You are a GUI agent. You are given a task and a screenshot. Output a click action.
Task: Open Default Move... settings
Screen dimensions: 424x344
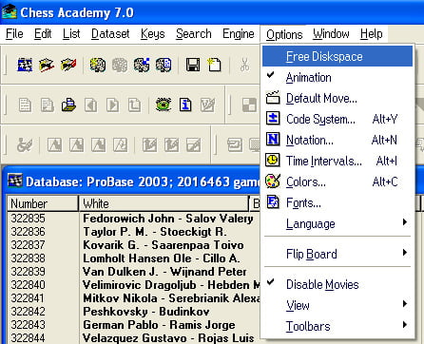337,98
